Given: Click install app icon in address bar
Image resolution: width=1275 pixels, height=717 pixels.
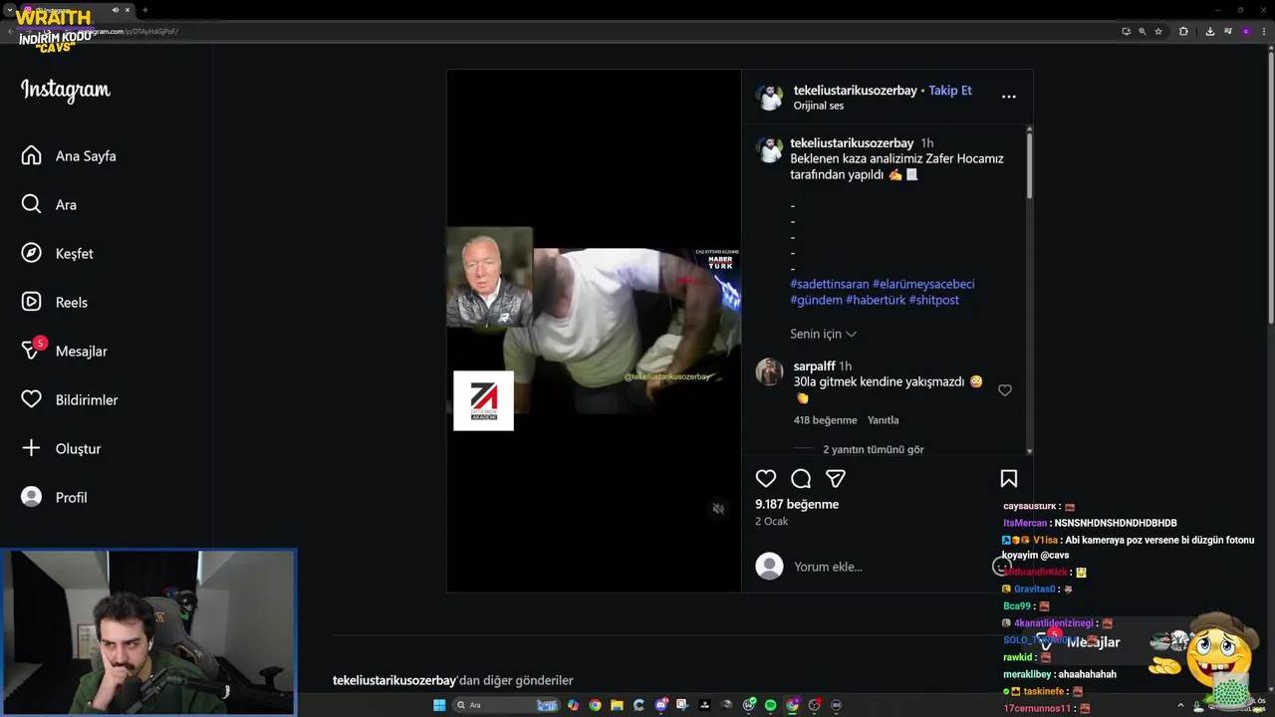Looking at the screenshot, I should tap(1127, 31).
